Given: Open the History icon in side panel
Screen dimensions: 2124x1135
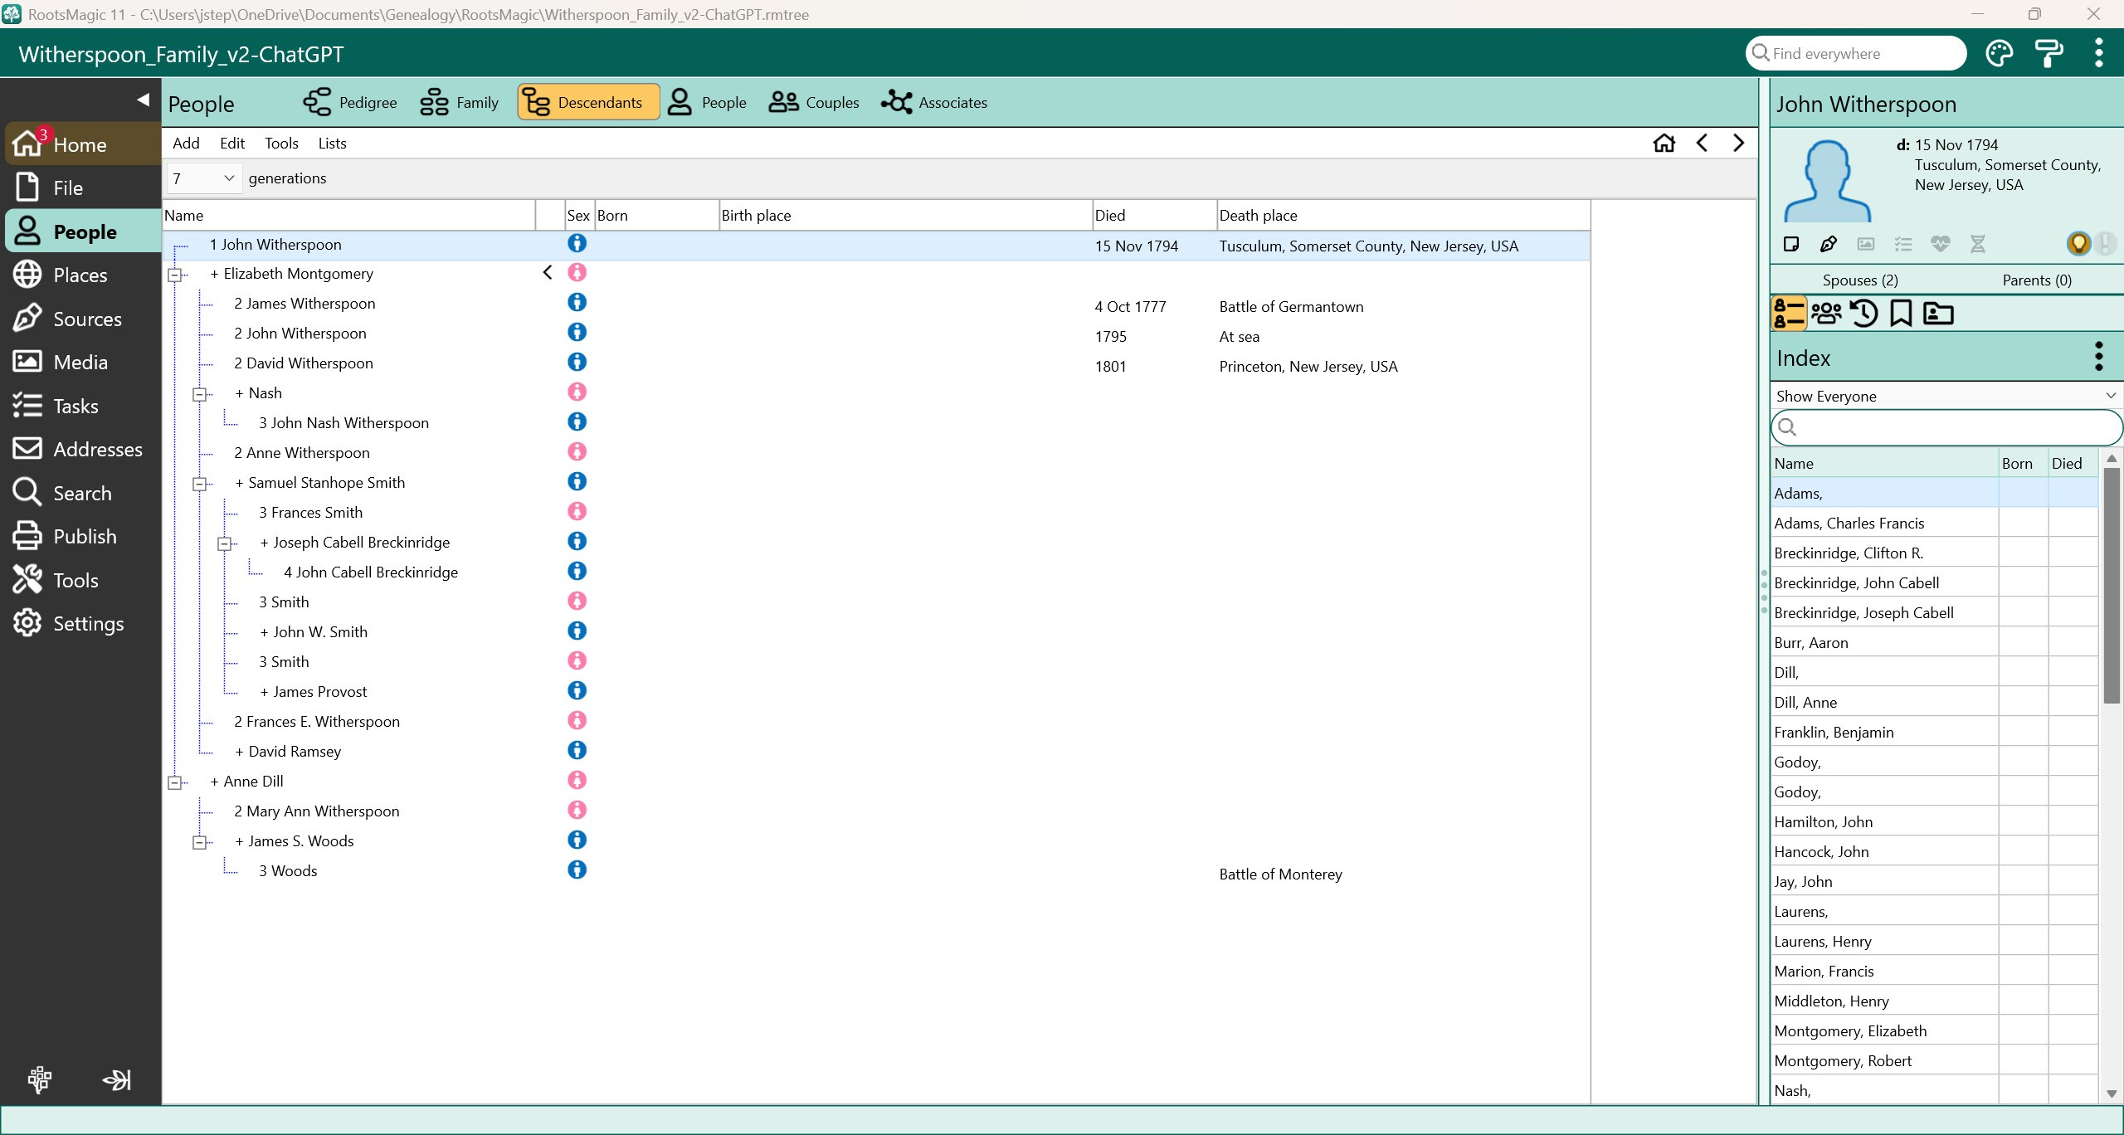Looking at the screenshot, I should (x=1863, y=314).
